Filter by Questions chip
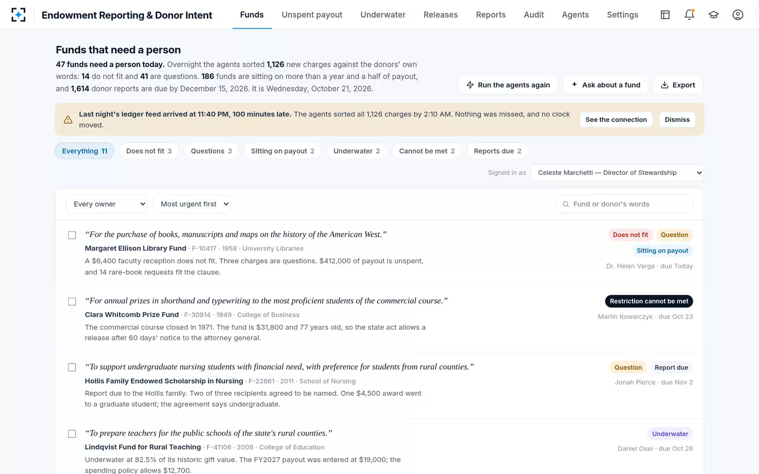This screenshot has height=474, width=759. click(211, 151)
